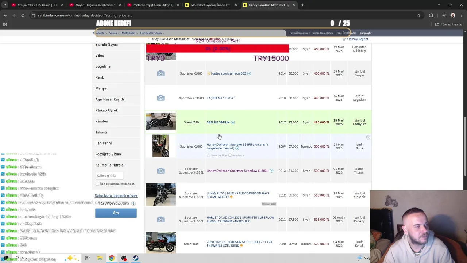Open the browser extensions puzzle icon

pyautogui.click(x=431, y=15)
